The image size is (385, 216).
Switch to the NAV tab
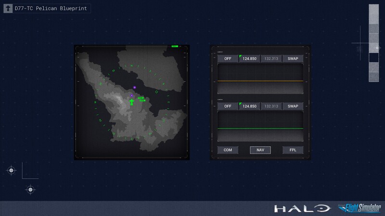click(260, 150)
